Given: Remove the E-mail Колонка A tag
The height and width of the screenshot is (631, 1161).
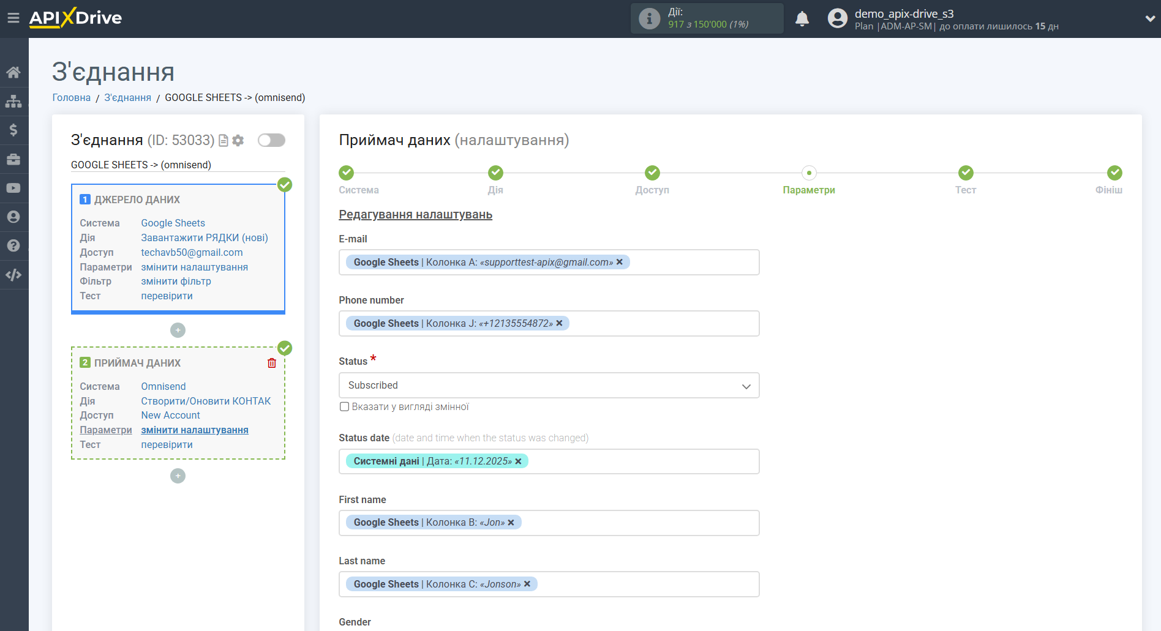Looking at the screenshot, I should (620, 262).
